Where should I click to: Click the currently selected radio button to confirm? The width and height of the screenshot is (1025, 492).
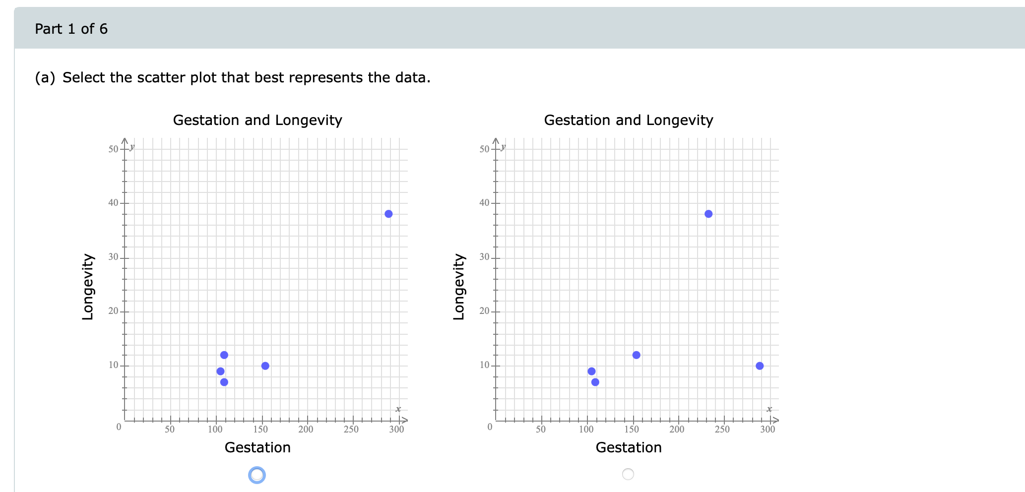click(x=256, y=475)
